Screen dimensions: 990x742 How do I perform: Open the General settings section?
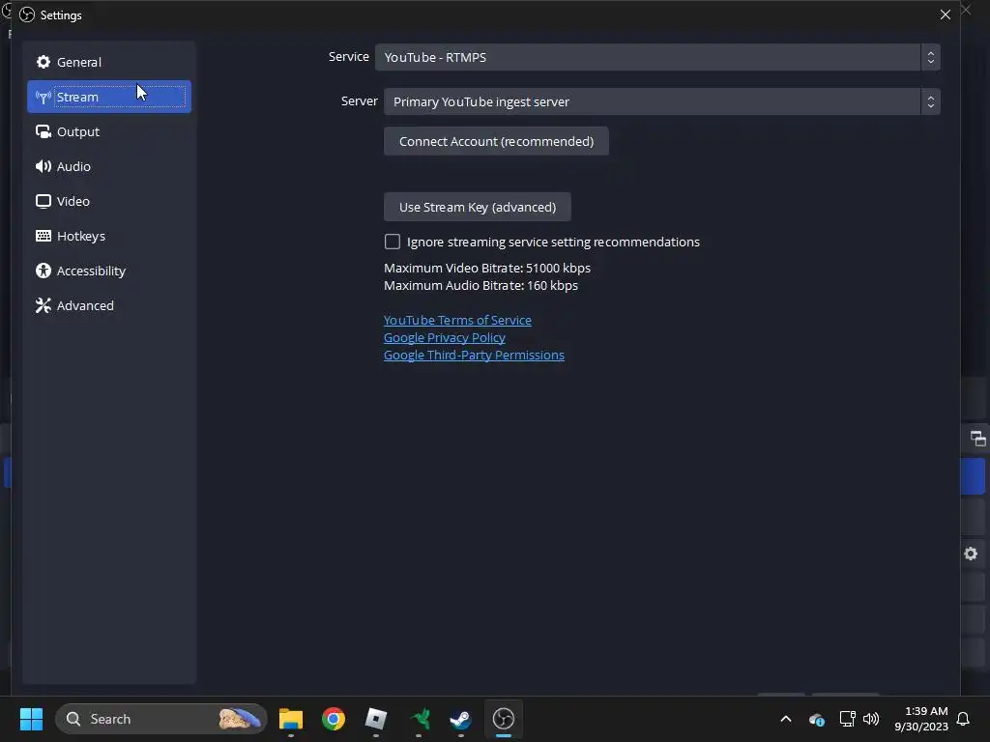click(108, 62)
